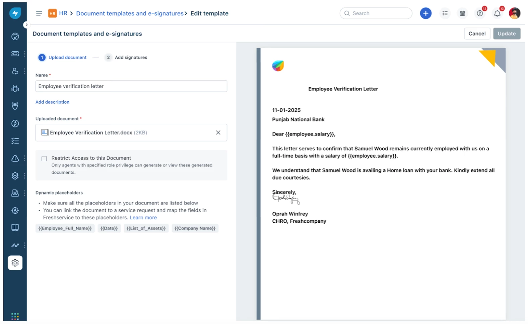Open the stacked layers assets icon
The width and height of the screenshot is (528, 324).
[x=15, y=176]
